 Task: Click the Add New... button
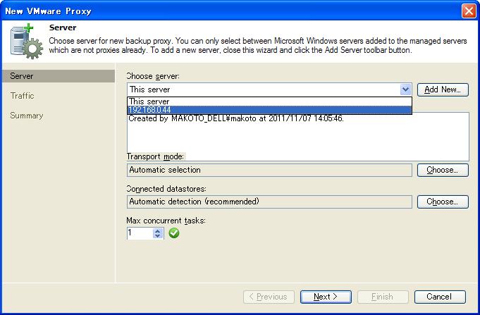pyautogui.click(x=443, y=89)
